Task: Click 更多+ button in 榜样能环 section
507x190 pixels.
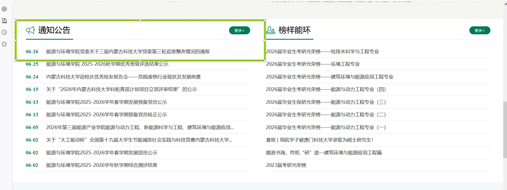Action: click(x=480, y=30)
